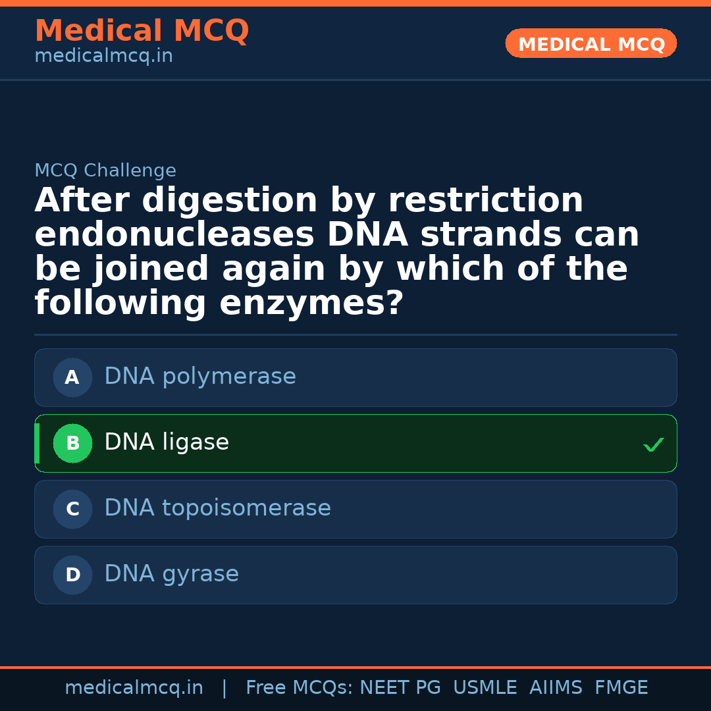Open the medicalmcq.in link in the footer
The image size is (711, 711).
click(x=134, y=688)
